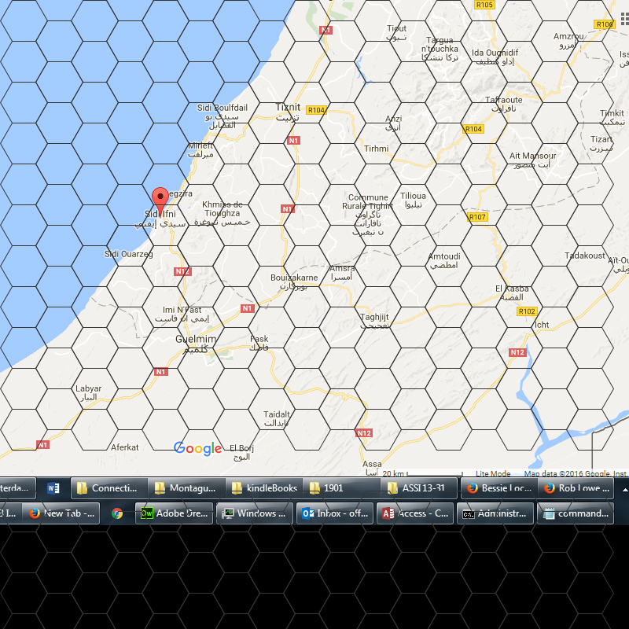Open the command... notepad taskbar button
The width and height of the screenshot is (629, 629).
pyautogui.click(x=576, y=513)
